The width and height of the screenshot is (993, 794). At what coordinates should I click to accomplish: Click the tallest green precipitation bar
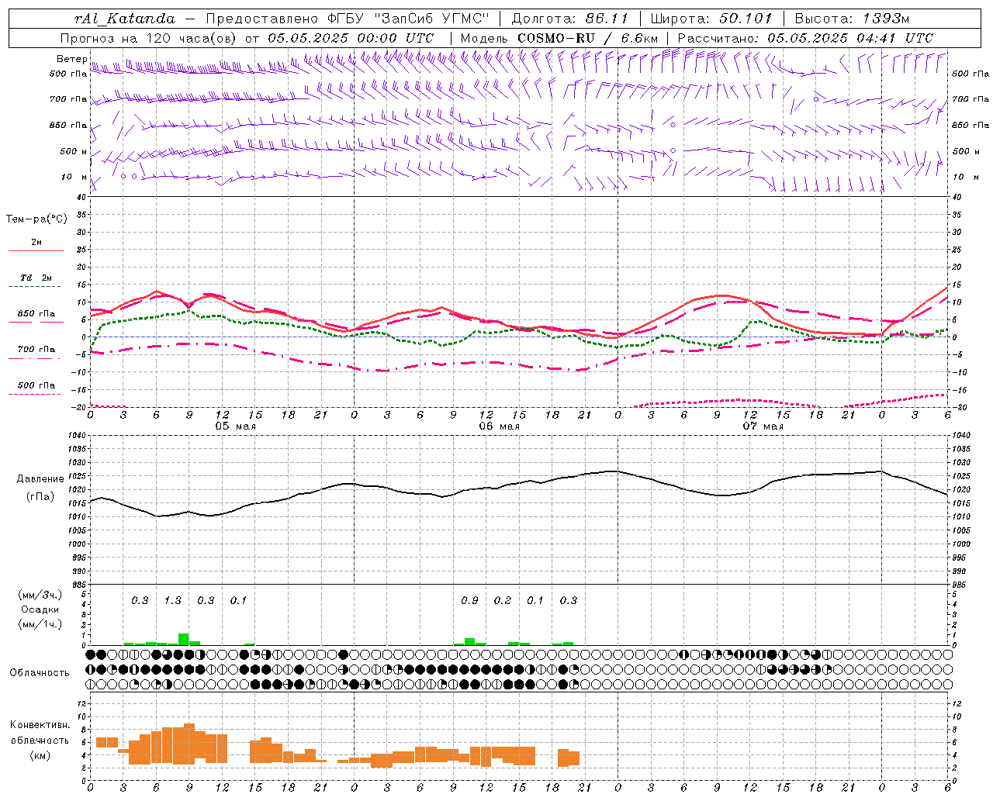point(184,640)
